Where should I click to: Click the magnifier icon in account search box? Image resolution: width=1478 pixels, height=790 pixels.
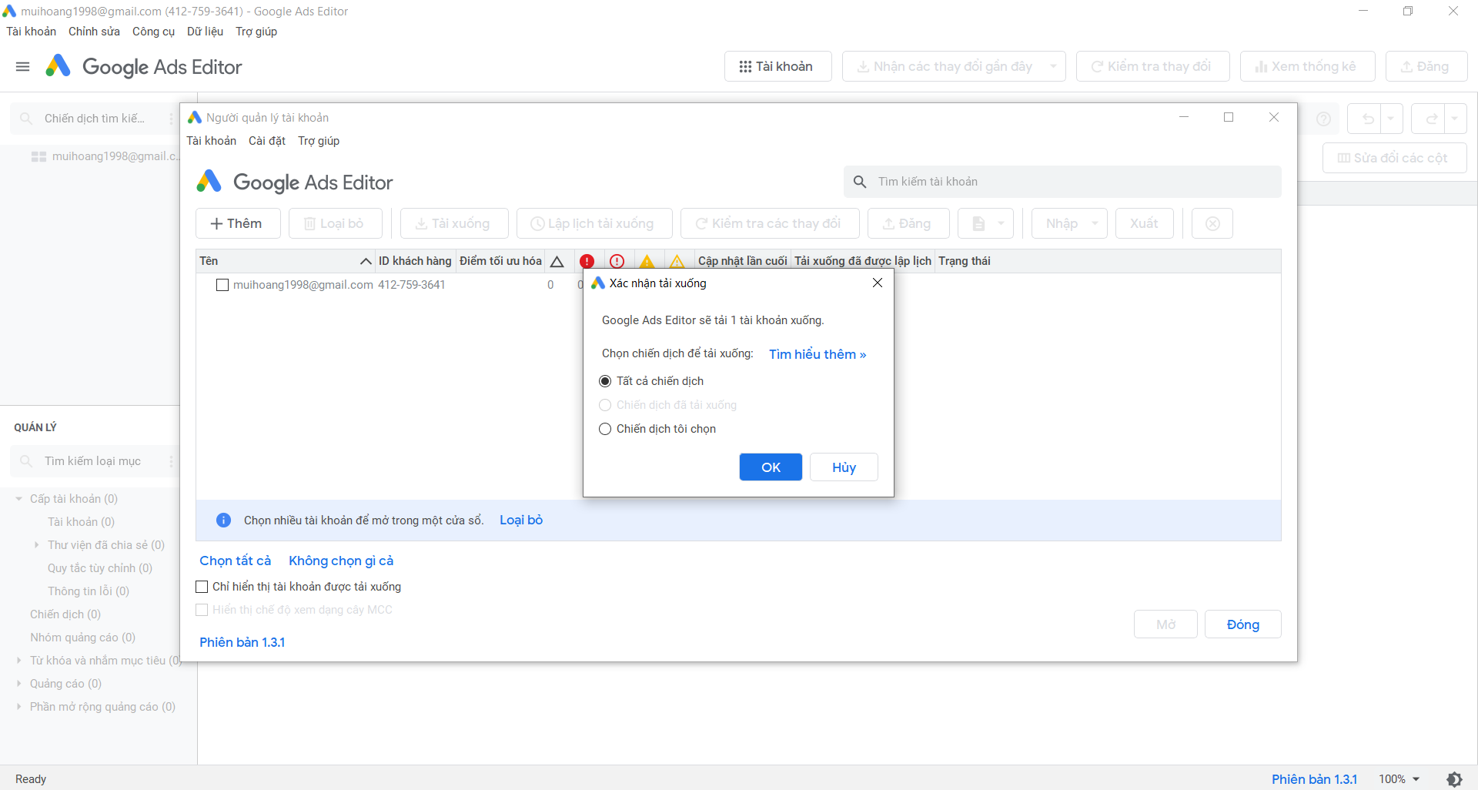click(x=860, y=182)
